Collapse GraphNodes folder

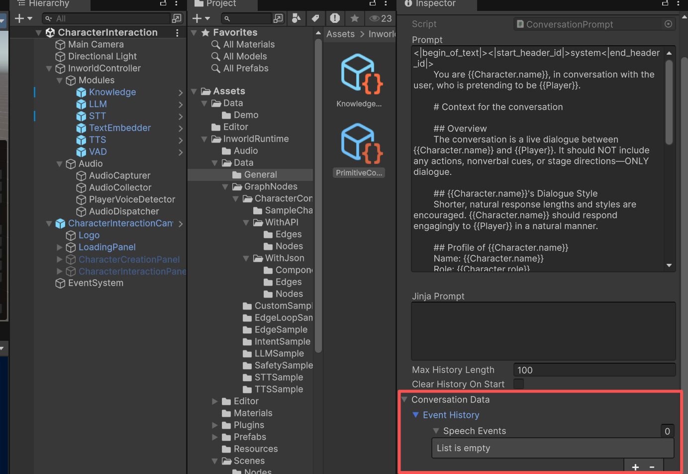point(225,187)
